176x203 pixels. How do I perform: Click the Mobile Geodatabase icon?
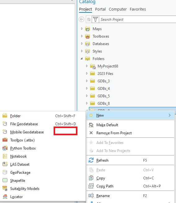click(5, 132)
